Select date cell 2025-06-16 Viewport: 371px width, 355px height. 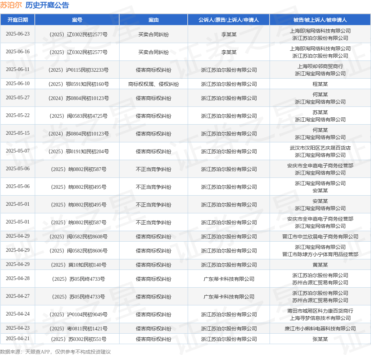(18, 51)
